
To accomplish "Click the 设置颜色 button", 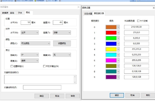I will [x=62, y=43].
